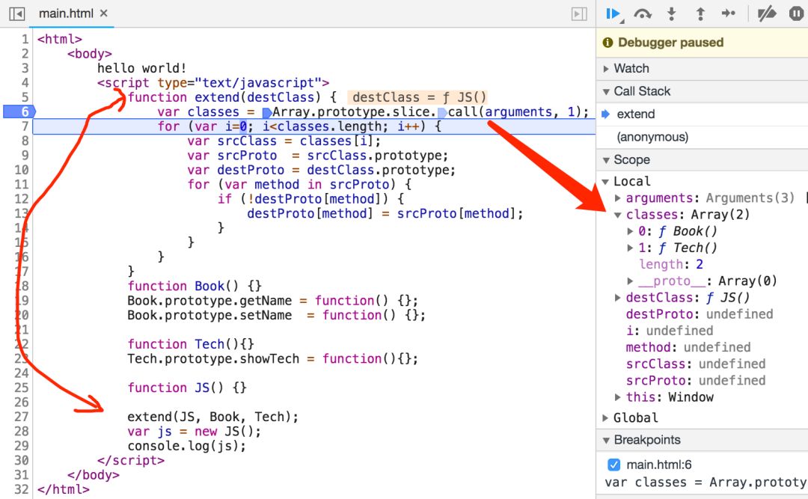
Task: Expand the arguments variable
Action: click(617, 198)
